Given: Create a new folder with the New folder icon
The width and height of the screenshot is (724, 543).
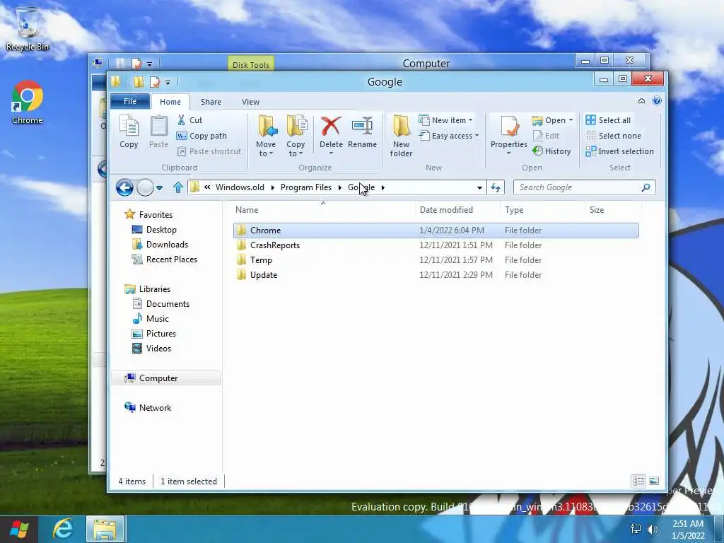Looking at the screenshot, I should pos(401,126).
